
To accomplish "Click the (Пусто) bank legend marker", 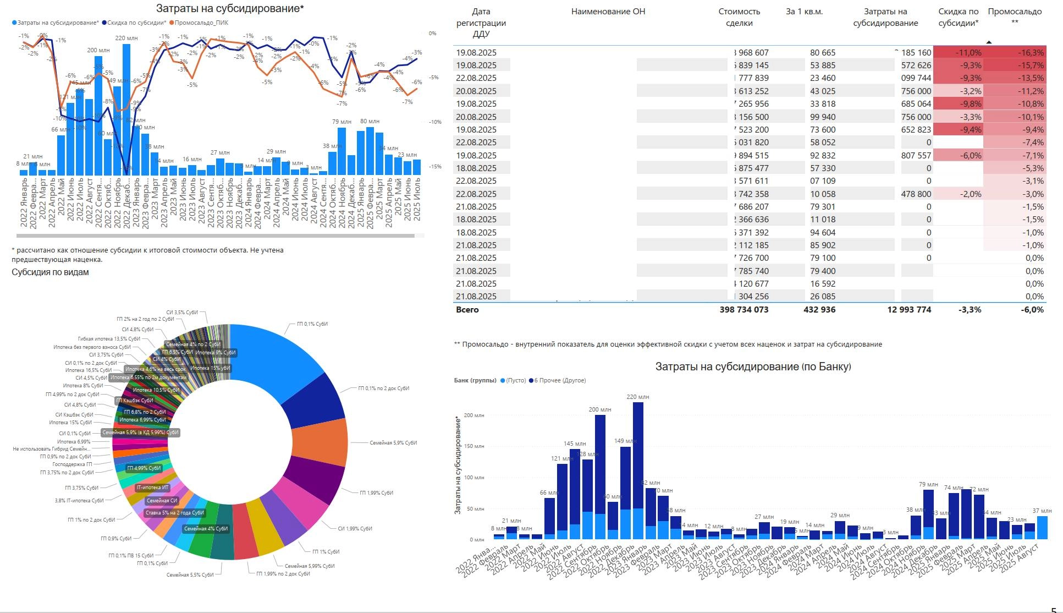I will (x=503, y=381).
